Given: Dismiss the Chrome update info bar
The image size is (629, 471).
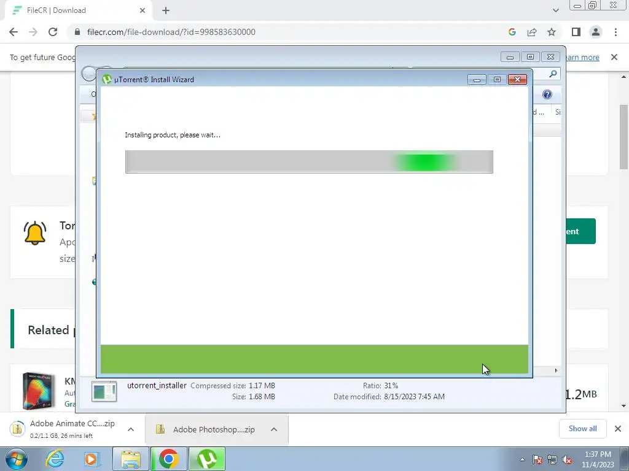Looking at the screenshot, I should (x=614, y=57).
